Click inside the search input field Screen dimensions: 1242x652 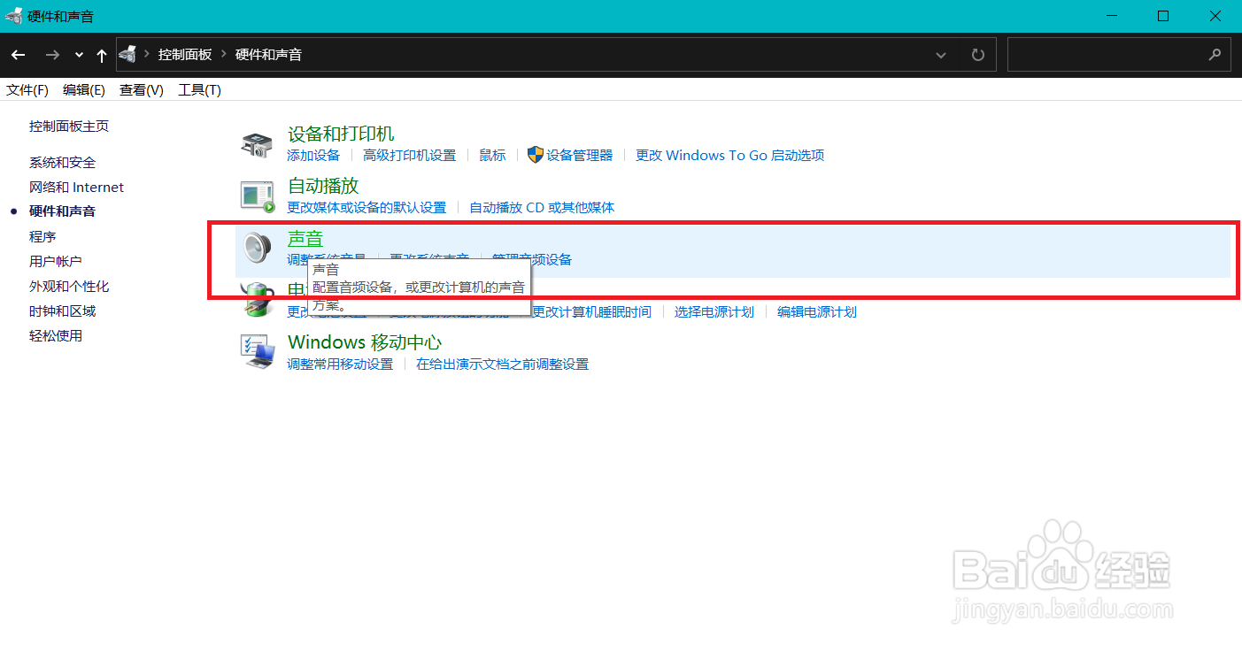[x=1107, y=54]
